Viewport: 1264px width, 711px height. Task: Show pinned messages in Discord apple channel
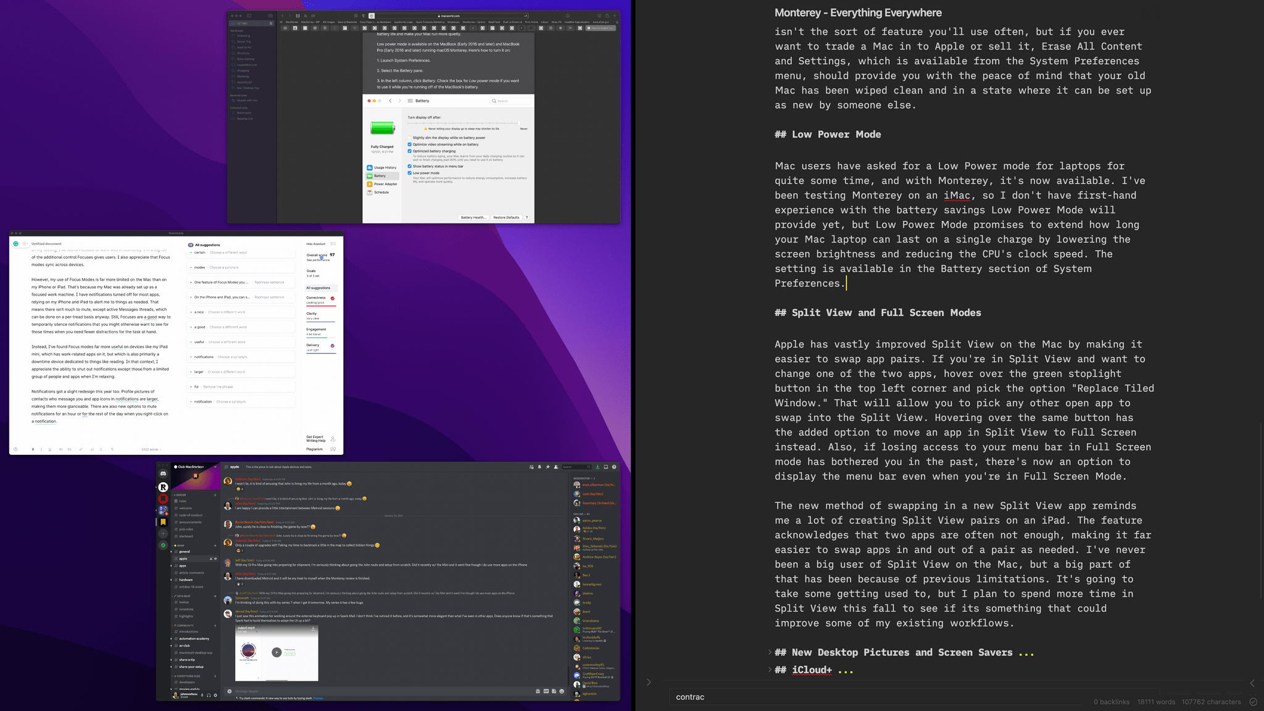pyautogui.click(x=547, y=467)
